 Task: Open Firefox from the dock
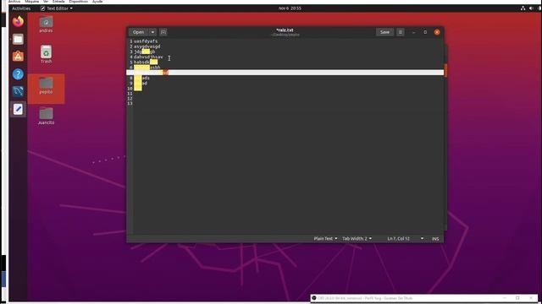pos(18,21)
